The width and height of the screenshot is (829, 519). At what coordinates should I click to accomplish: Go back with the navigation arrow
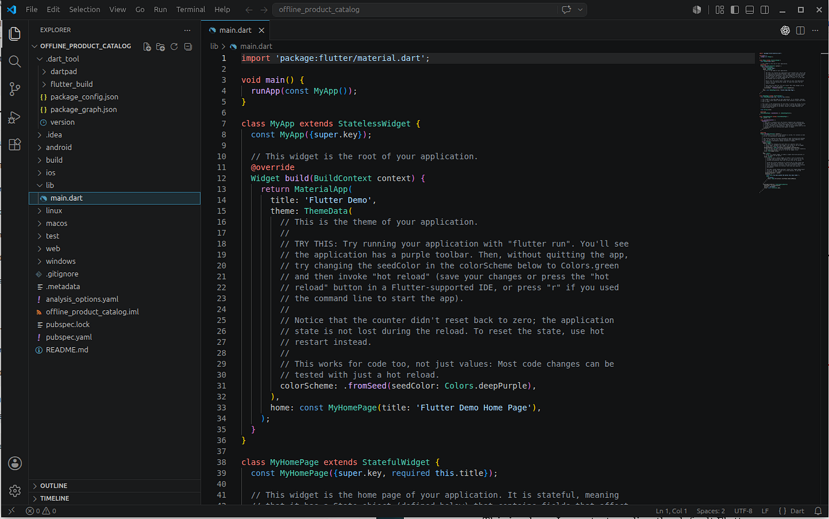pos(249,9)
